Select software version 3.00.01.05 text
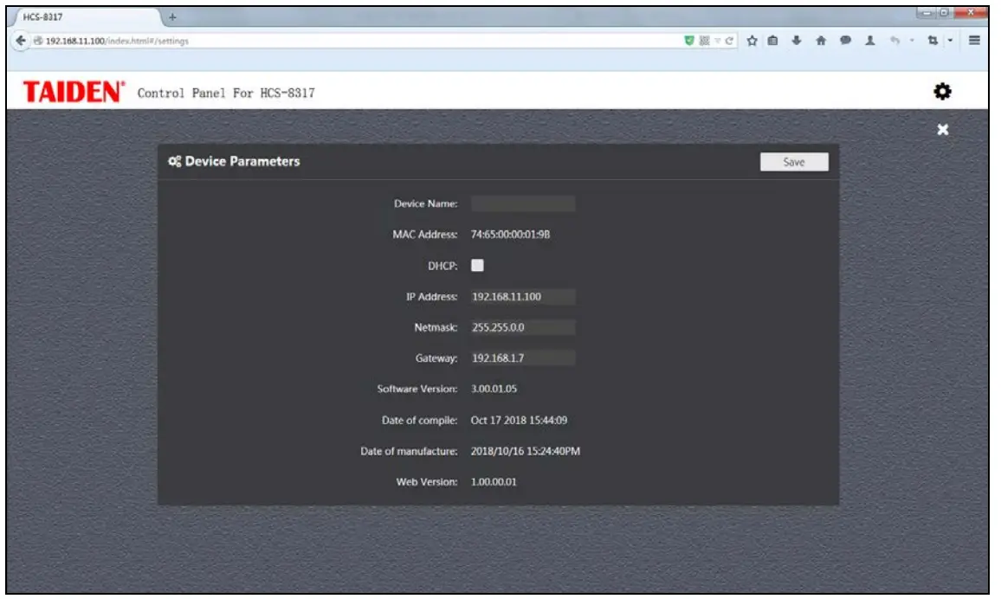Viewport: 1001px width, 599px height. (x=494, y=390)
